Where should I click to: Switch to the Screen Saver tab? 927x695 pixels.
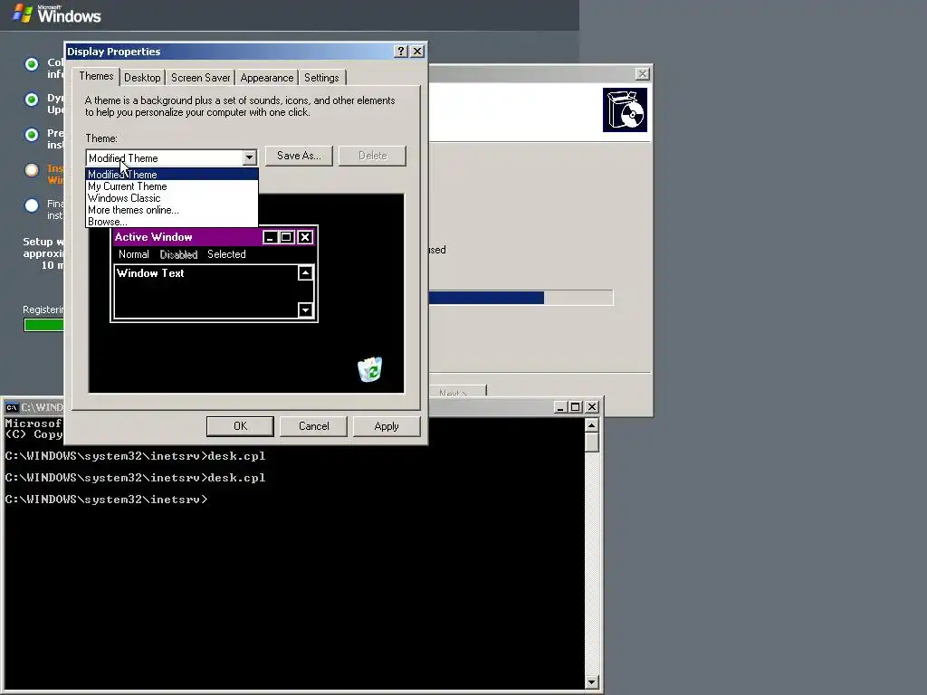point(200,78)
